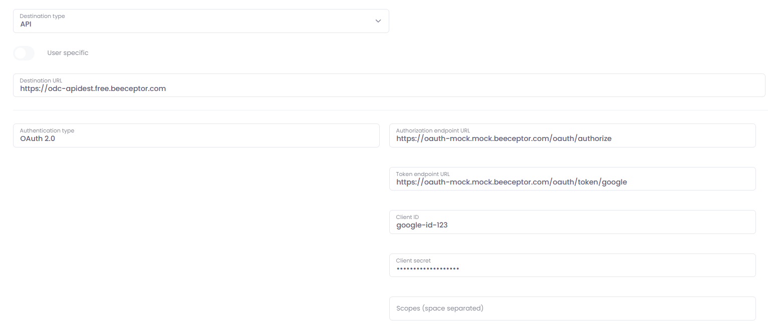Click the oauth/authorize URL text

pos(503,138)
